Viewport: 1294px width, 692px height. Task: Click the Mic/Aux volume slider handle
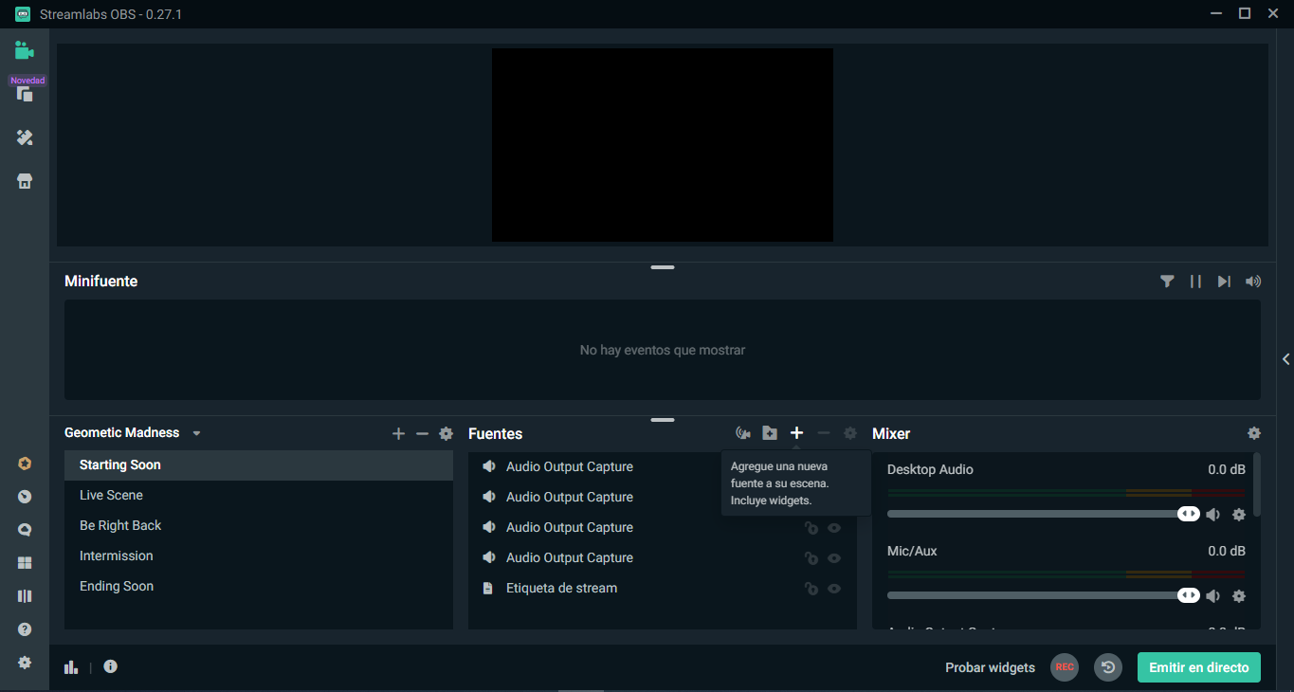[1188, 595]
